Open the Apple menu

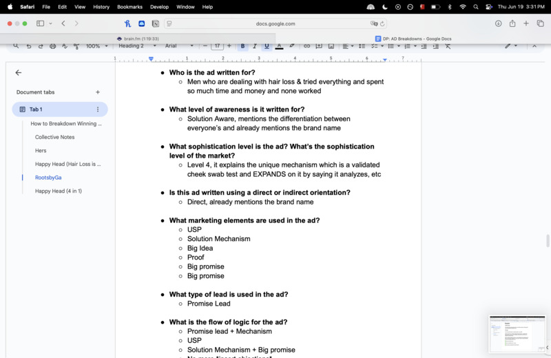[10, 7]
